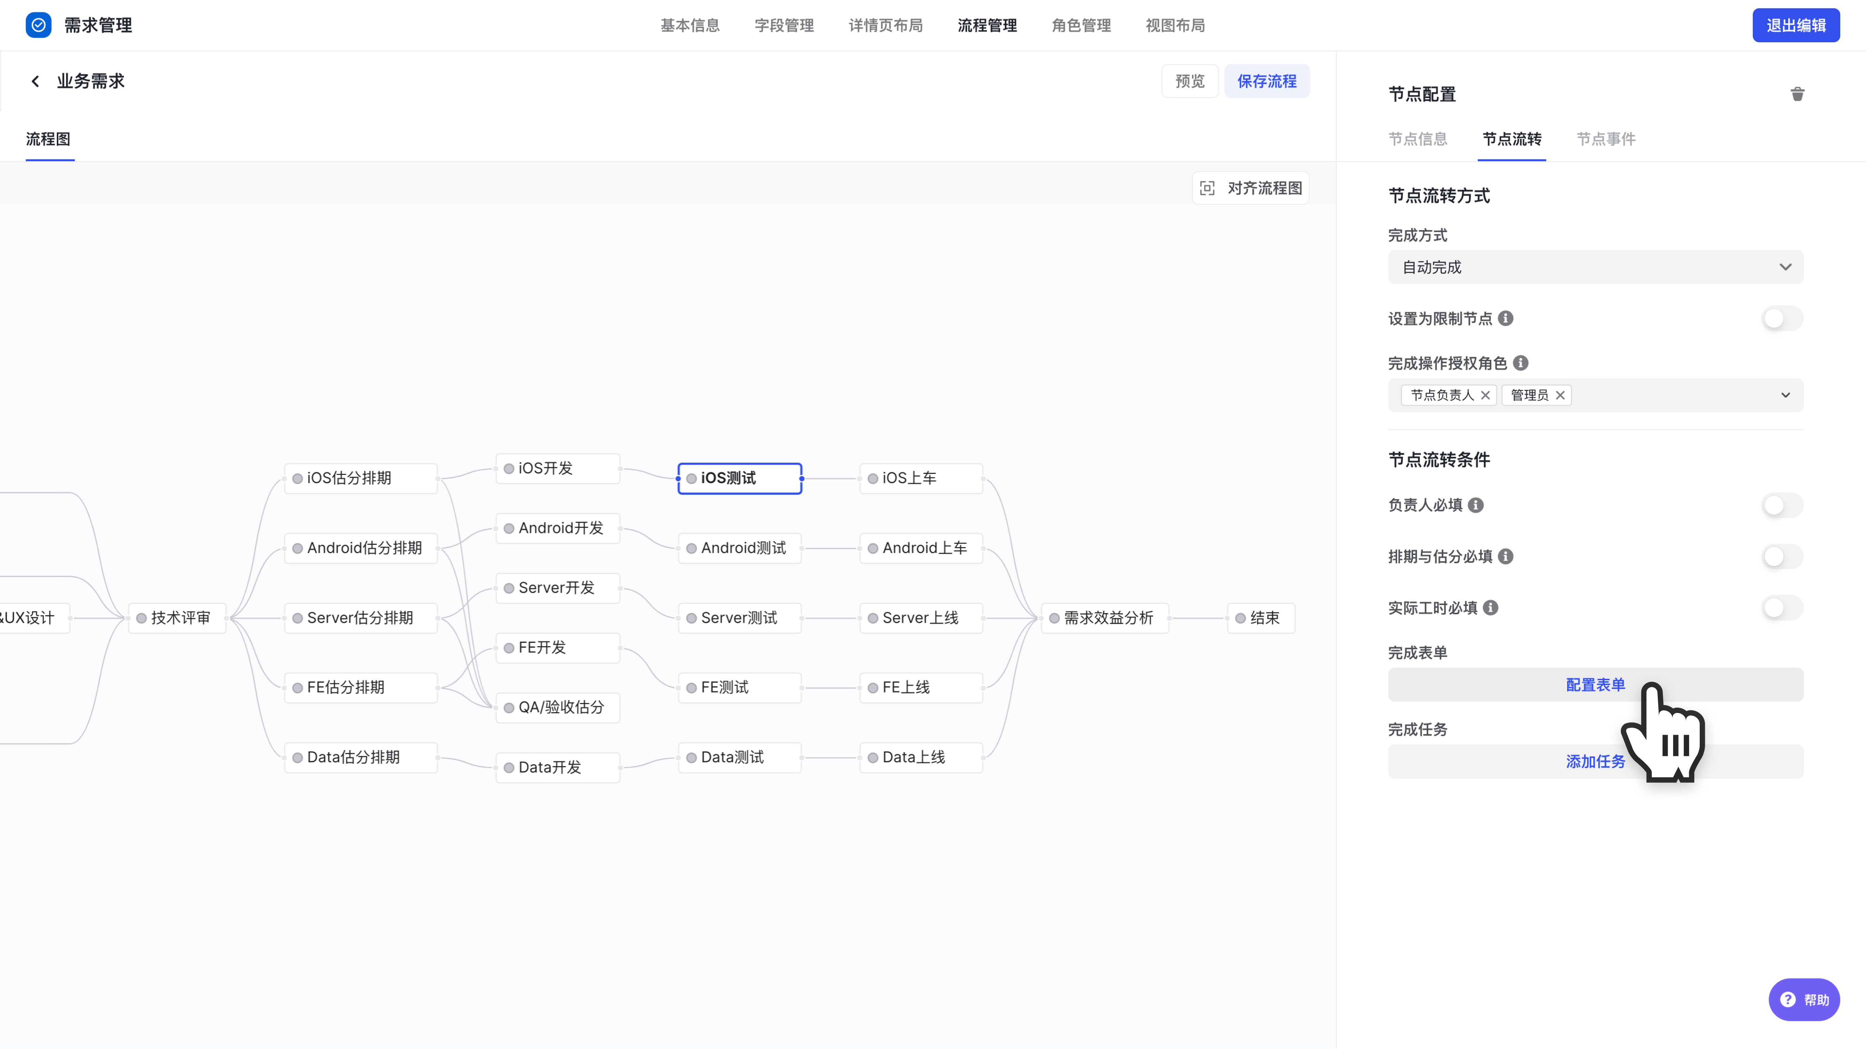Select the FE上线 node

point(921,688)
